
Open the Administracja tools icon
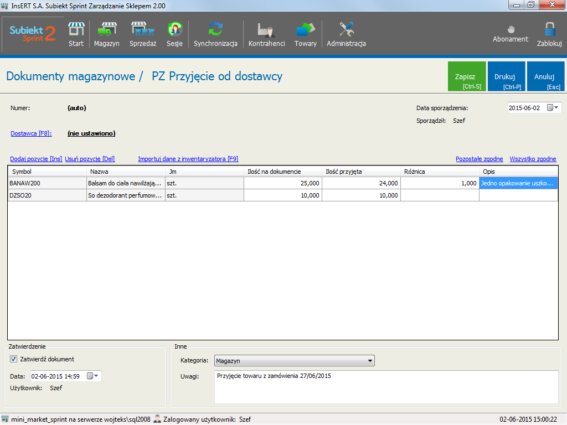(347, 34)
